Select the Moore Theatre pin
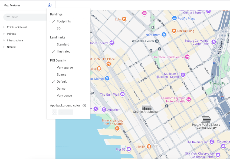The image size is (230, 159). coord(112,43)
